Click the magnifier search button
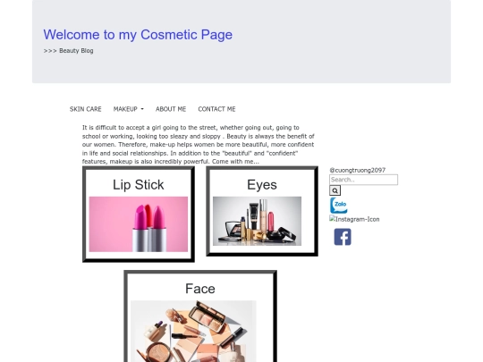Screen dimensions: 483x362 335,190
